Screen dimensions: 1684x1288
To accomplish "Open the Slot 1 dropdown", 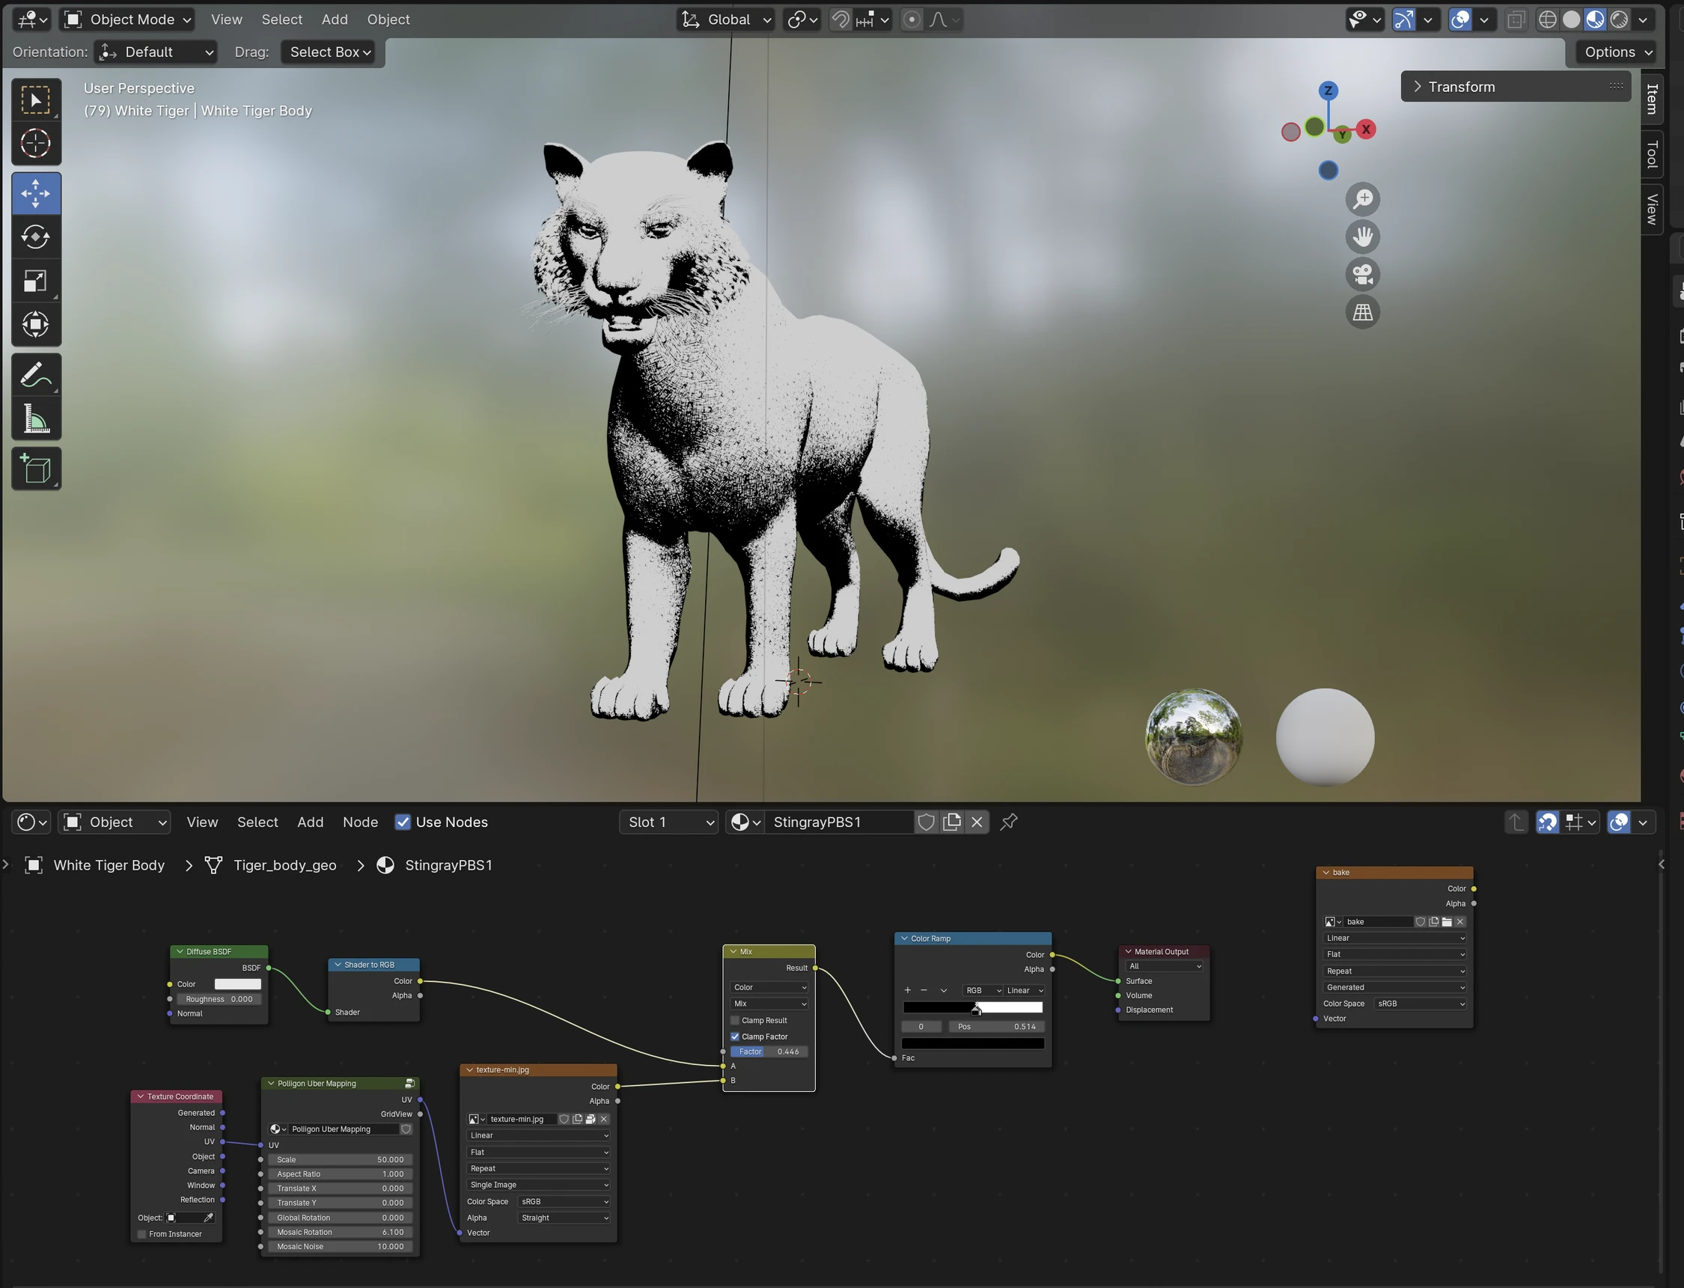I will (668, 822).
